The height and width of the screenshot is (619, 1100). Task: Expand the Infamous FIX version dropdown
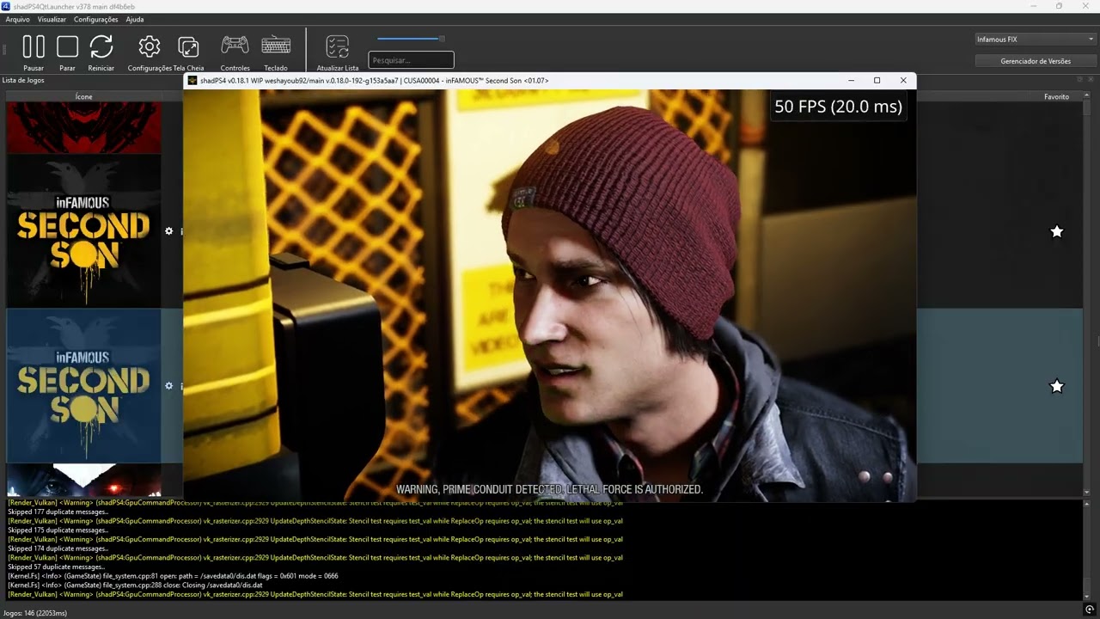(x=1035, y=40)
